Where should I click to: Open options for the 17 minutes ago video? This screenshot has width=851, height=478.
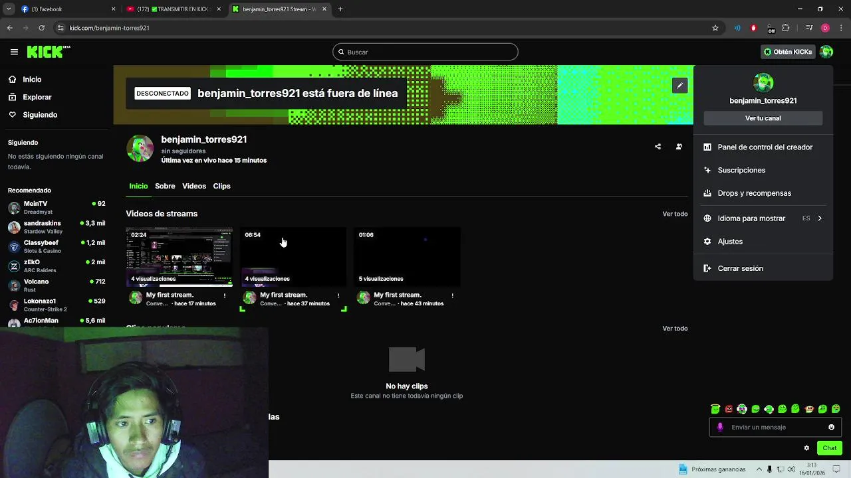point(225,295)
